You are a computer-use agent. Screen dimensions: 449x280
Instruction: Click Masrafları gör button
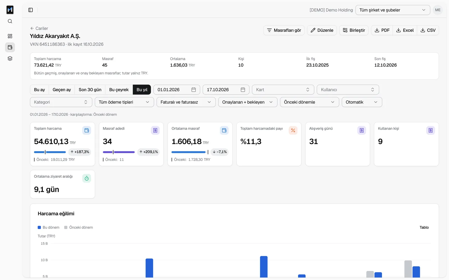coord(284,30)
